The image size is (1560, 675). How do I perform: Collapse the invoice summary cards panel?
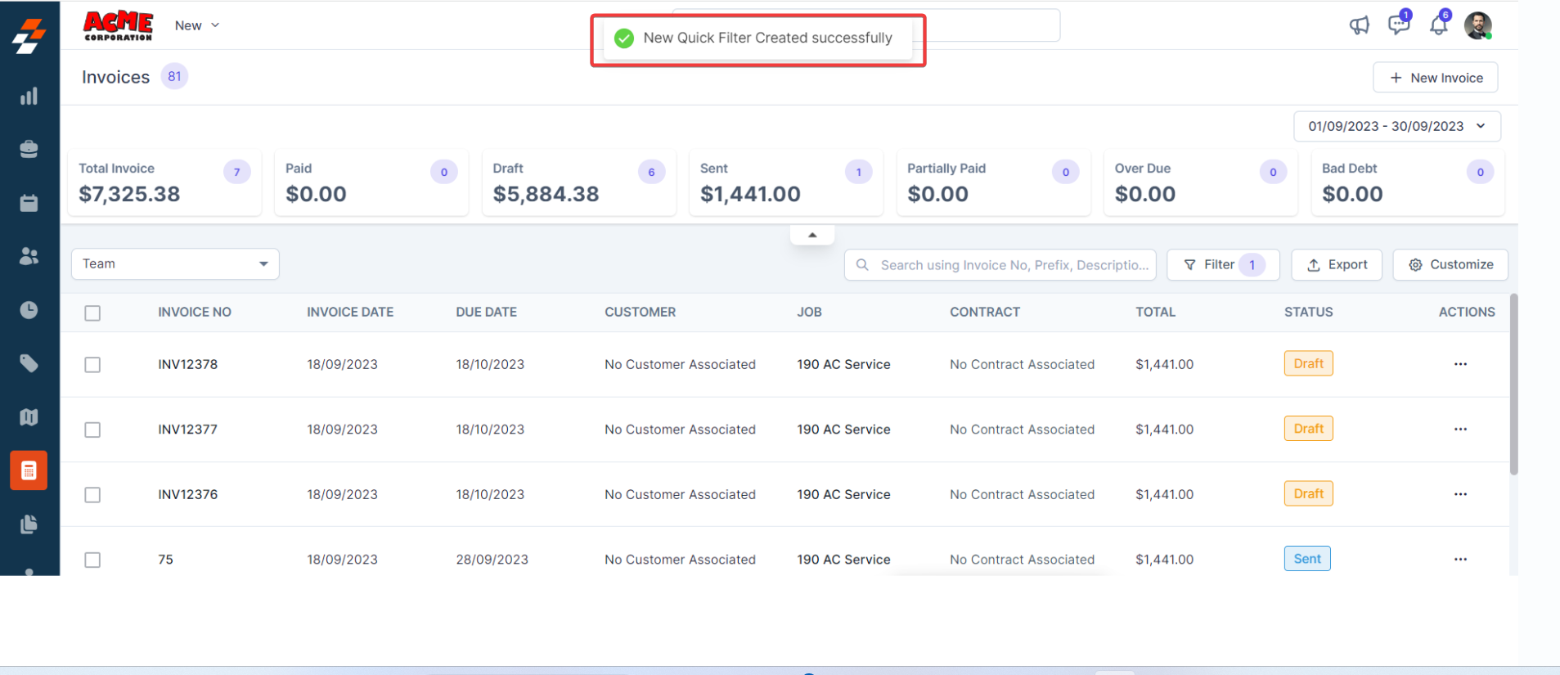[x=812, y=235]
